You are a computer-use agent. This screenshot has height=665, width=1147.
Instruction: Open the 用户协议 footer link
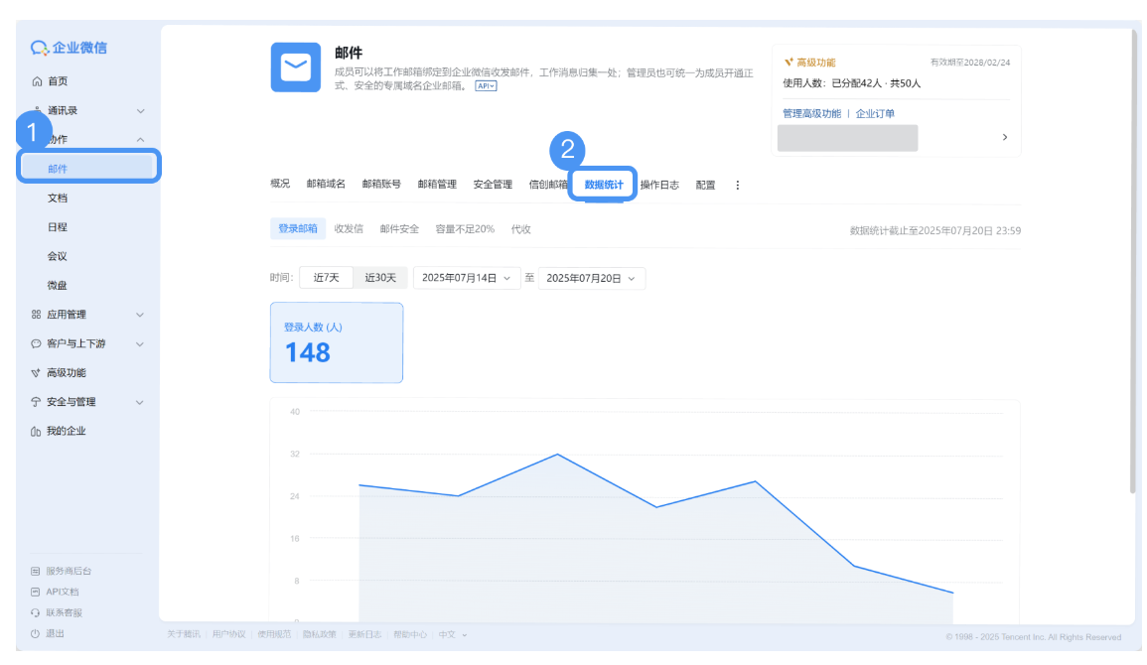point(229,634)
